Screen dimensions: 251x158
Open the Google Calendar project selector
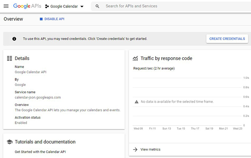[64, 7]
